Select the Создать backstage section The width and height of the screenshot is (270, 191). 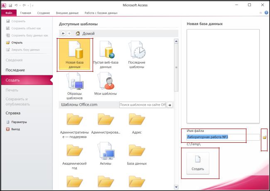27,80
